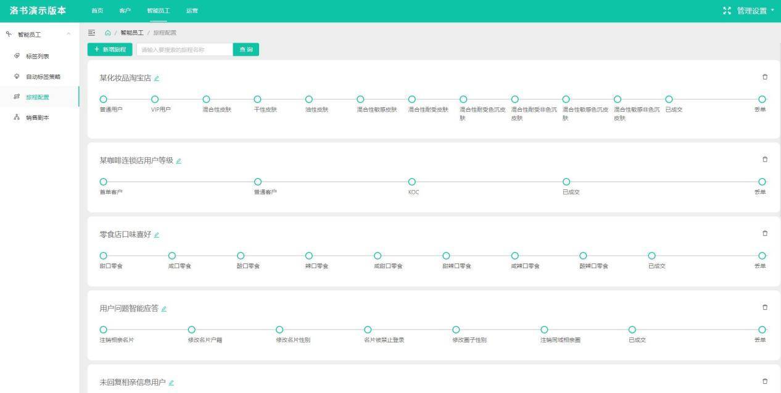Image resolution: width=781 pixels, height=393 pixels.
Task: Open the 管理设置 dropdown menu
Action: coord(756,10)
